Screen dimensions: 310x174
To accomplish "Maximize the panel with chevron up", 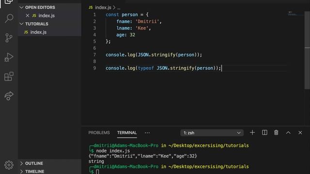I will coord(288,133).
